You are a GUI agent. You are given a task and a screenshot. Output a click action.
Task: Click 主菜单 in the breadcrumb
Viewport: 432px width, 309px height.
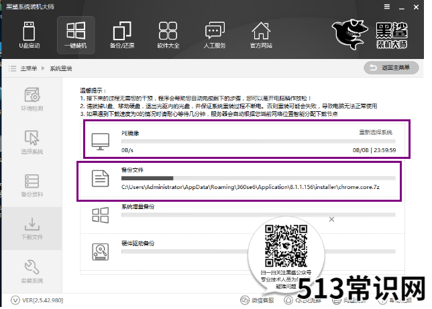29,68
